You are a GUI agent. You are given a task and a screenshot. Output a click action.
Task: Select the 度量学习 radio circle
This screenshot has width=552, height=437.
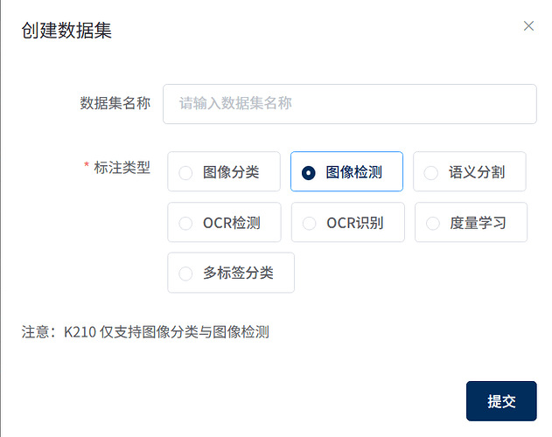click(432, 223)
